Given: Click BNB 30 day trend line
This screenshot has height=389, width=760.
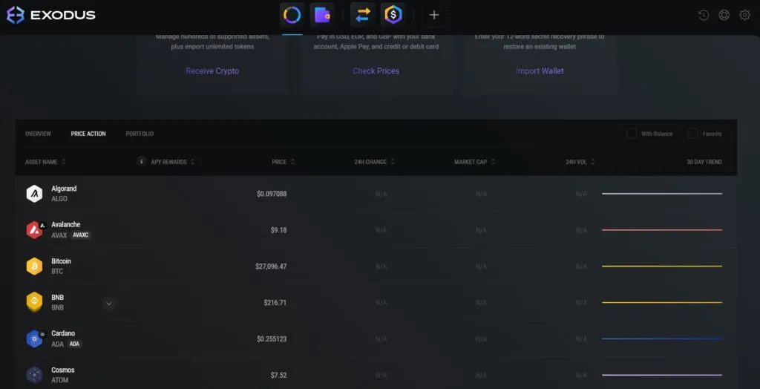Looking at the screenshot, I should coord(661,302).
